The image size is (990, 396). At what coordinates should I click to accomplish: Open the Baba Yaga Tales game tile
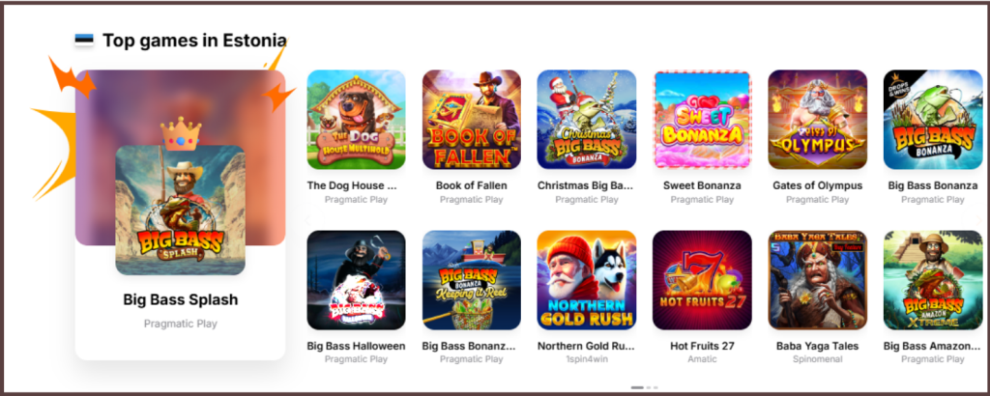pos(818,280)
